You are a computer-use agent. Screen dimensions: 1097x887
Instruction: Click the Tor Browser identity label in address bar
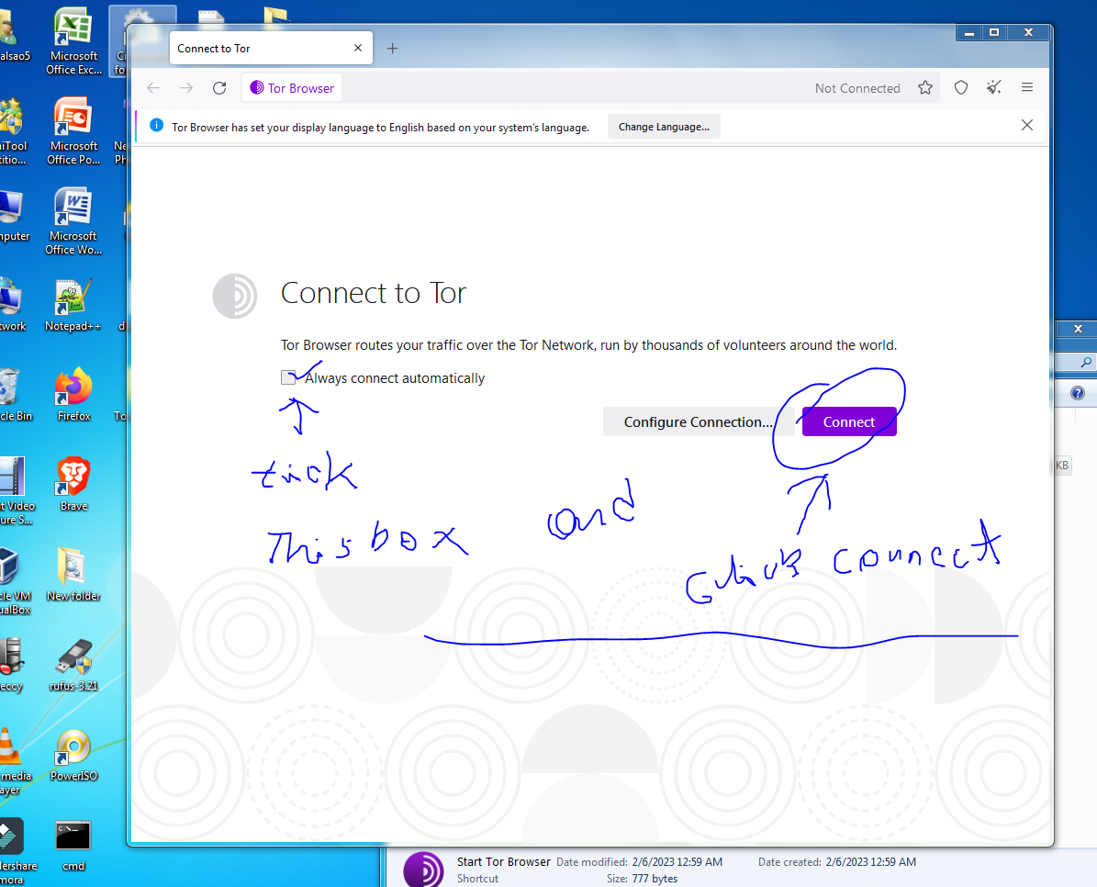pyautogui.click(x=293, y=88)
